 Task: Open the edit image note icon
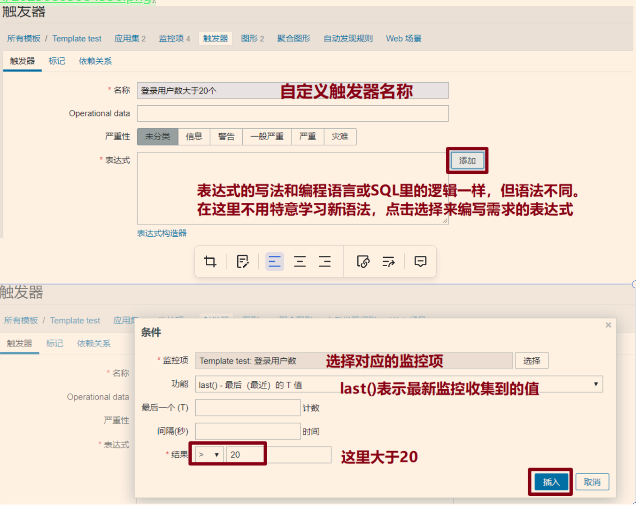pos(242,261)
